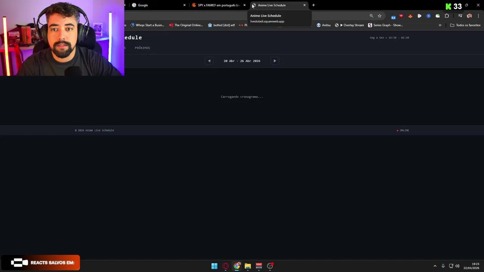Switch to the Google browser tab
Image resolution: width=484 pixels, height=272 pixels.
[158, 5]
